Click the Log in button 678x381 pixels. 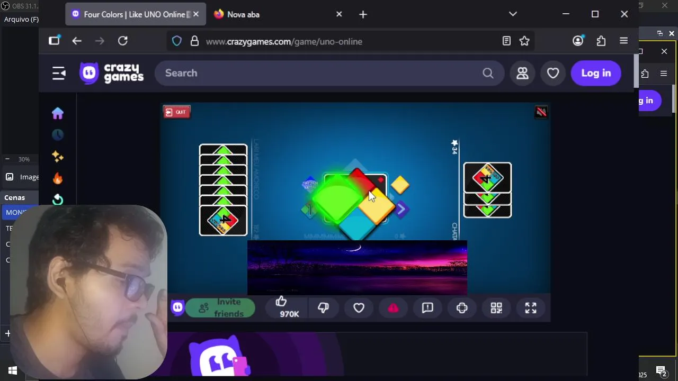coord(596,73)
